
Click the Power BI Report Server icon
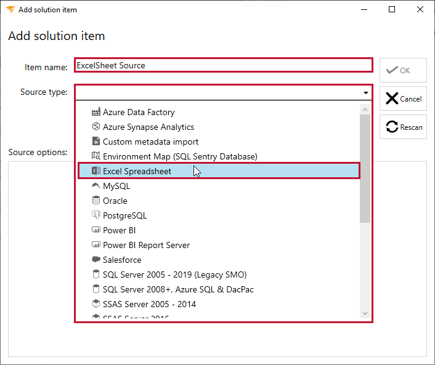coord(96,244)
